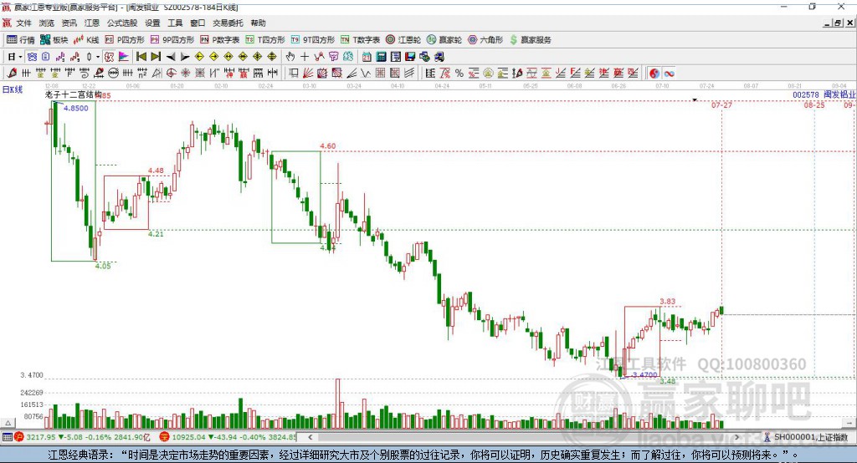Click the 07-27 date marker
857x463 pixels.
point(721,104)
